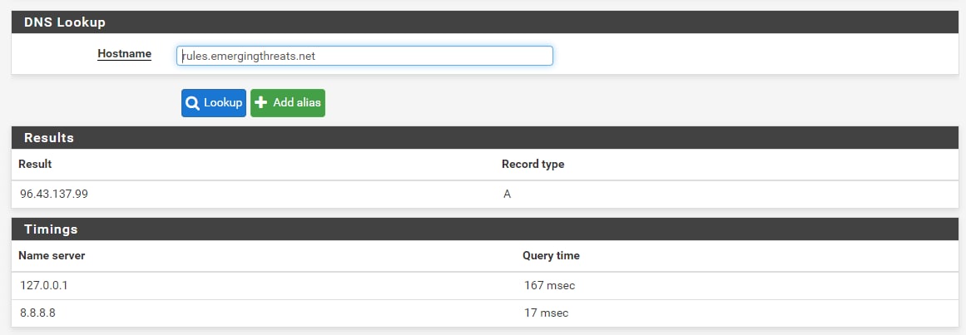Click the 167 msec query time
Screen dimensions: 966x335
(x=549, y=286)
